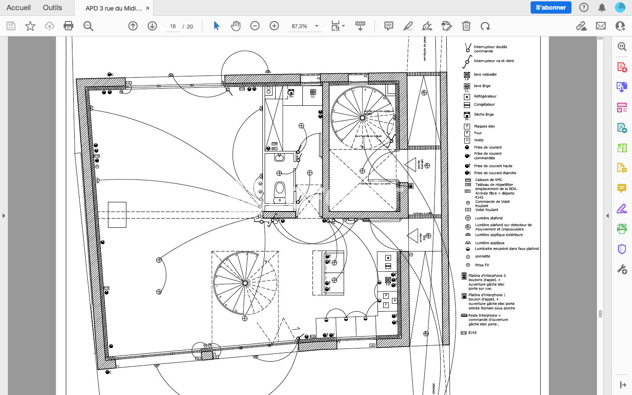The height and width of the screenshot is (395, 632).
Task: Bookmark this file with the star icon
Action: (30, 26)
